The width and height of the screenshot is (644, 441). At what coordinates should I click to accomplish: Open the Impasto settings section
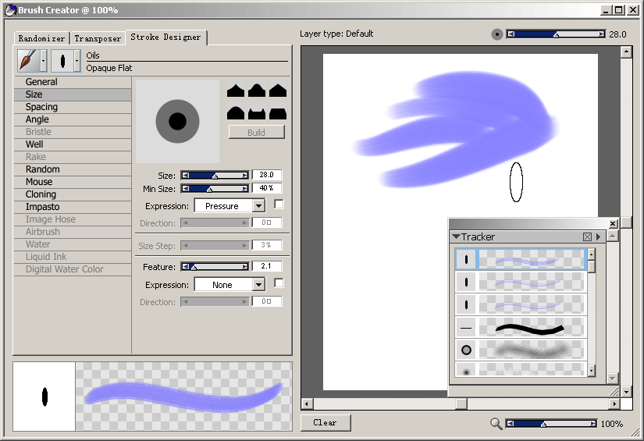[73, 207]
